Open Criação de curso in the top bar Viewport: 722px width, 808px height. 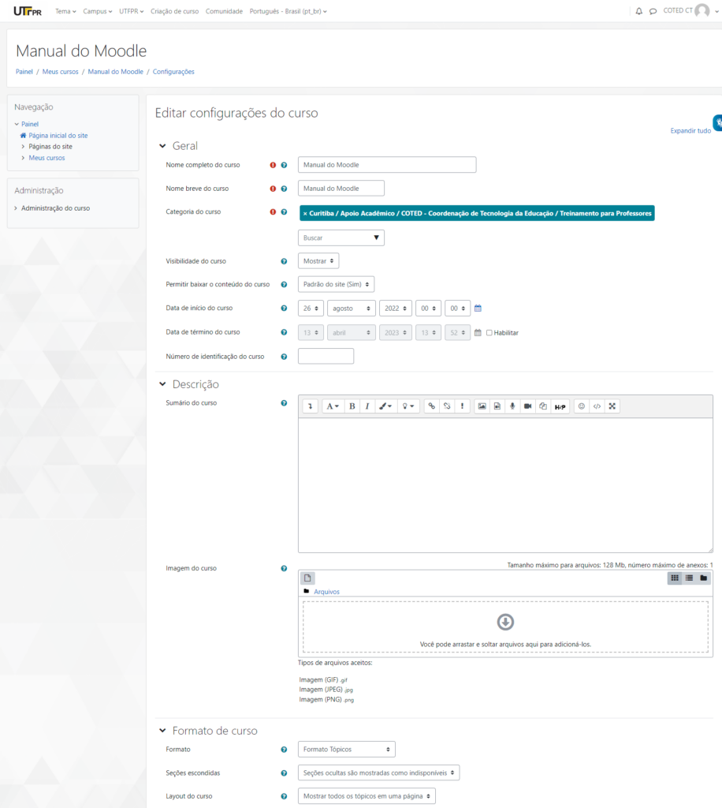pyautogui.click(x=174, y=11)
